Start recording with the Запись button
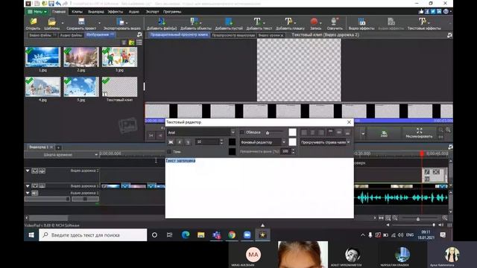 click(315, 24)
